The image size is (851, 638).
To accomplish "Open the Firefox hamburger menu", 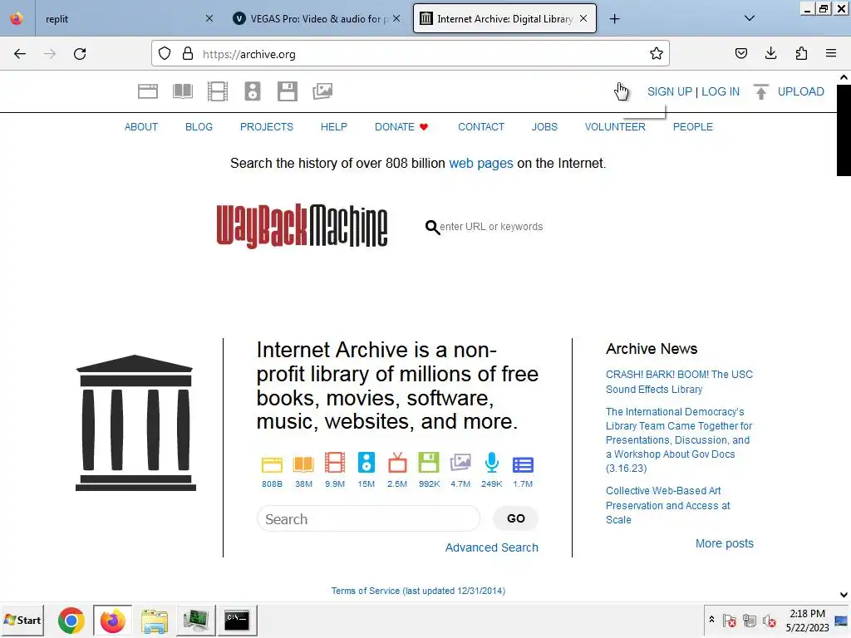I will pyautogui.click(x=831, y=53).
